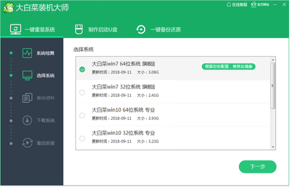Viewport: 290px width, 187px height.
Task: Select the 系统检测 heartbeat monitor icon
Action: 27,53
